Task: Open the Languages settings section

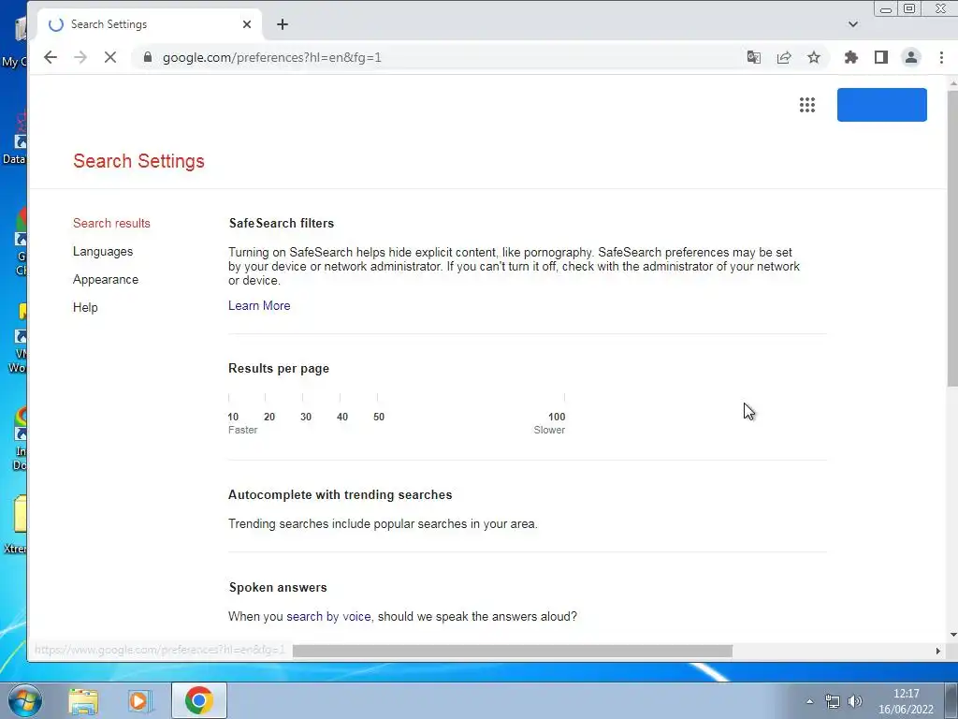Action: (103, 251)
